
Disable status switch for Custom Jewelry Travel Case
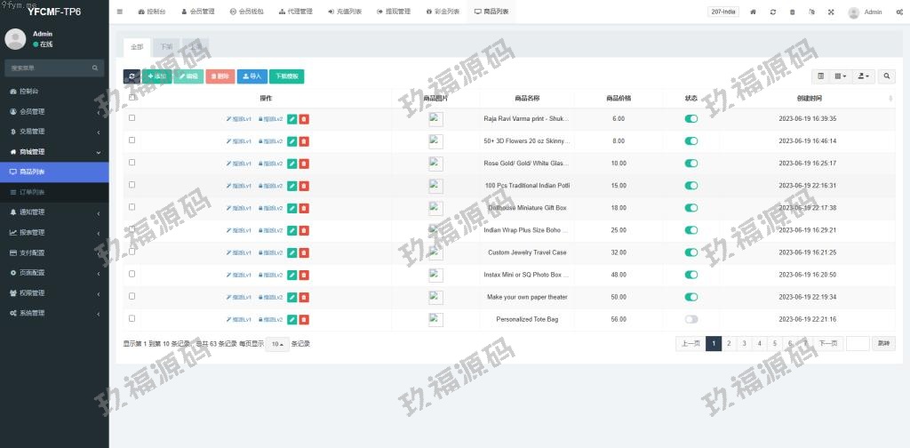click(691, 252)
